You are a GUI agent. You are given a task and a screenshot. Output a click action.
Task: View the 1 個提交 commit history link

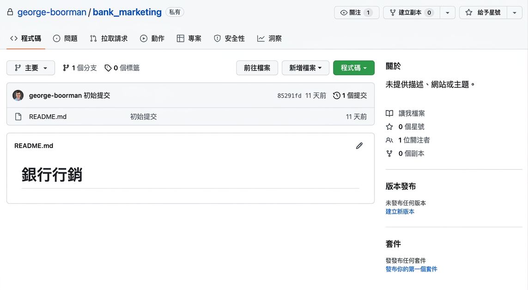tap(350, 95)
